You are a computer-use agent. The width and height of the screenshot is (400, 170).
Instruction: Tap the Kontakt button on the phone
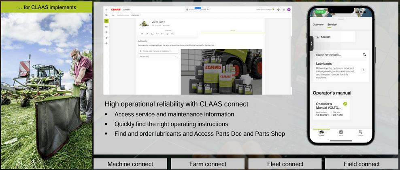pyautogui.click(x=334, y=37)
